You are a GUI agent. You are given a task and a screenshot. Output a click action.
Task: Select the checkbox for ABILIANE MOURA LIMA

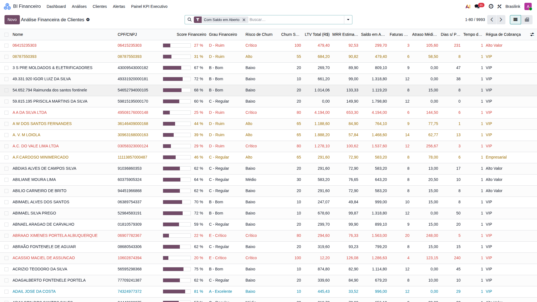click(6, 180)
